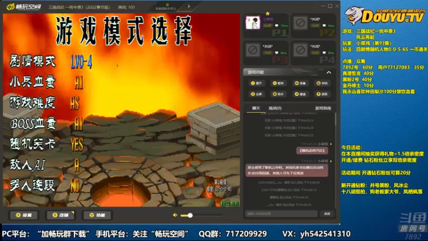Click the 三国战纪 game title in header
The height and width of the screenshot is (241, 428).
click(79, 7)
